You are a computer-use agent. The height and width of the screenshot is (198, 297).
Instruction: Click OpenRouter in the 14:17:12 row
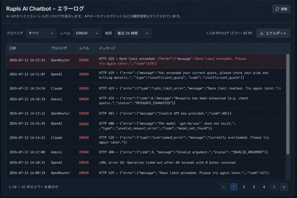(x=60, y=113)
